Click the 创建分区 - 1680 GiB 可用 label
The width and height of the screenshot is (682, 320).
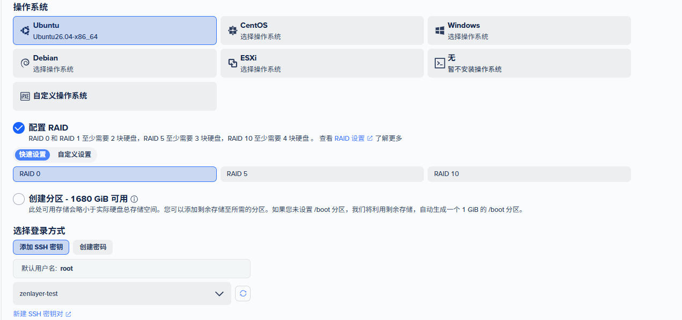(x=78, y=199)
